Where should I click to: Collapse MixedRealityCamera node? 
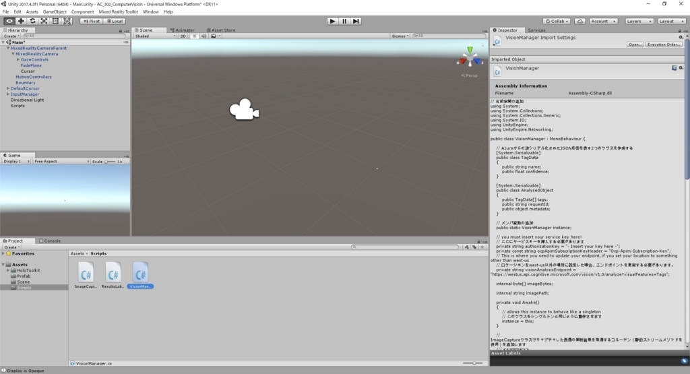coord(13,54)
